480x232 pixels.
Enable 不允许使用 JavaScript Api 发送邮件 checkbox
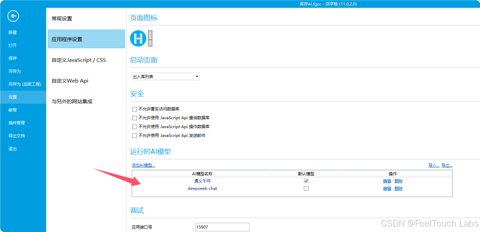tap(134, 136)
